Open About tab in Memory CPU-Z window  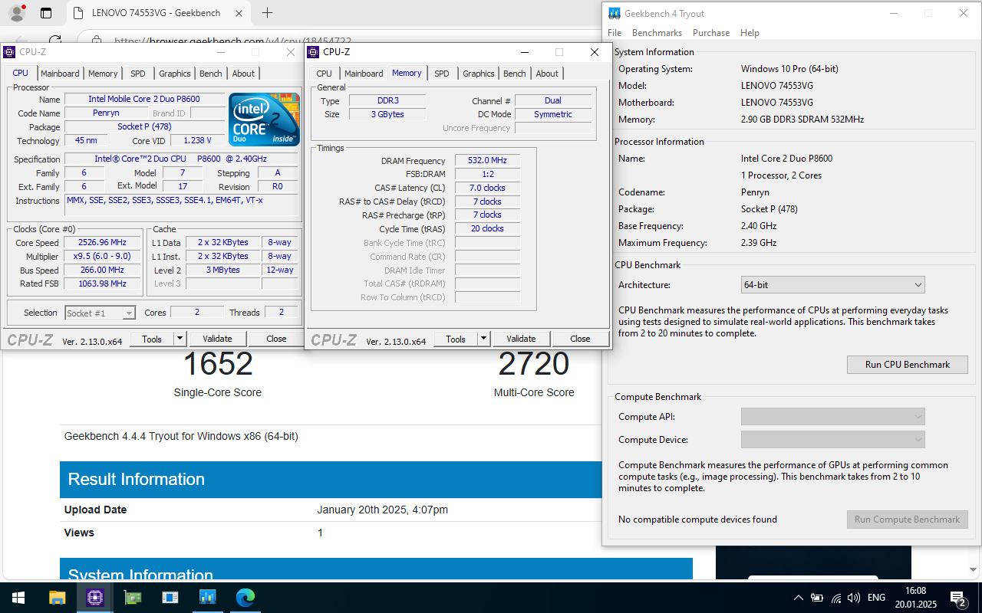pos(547,74)
